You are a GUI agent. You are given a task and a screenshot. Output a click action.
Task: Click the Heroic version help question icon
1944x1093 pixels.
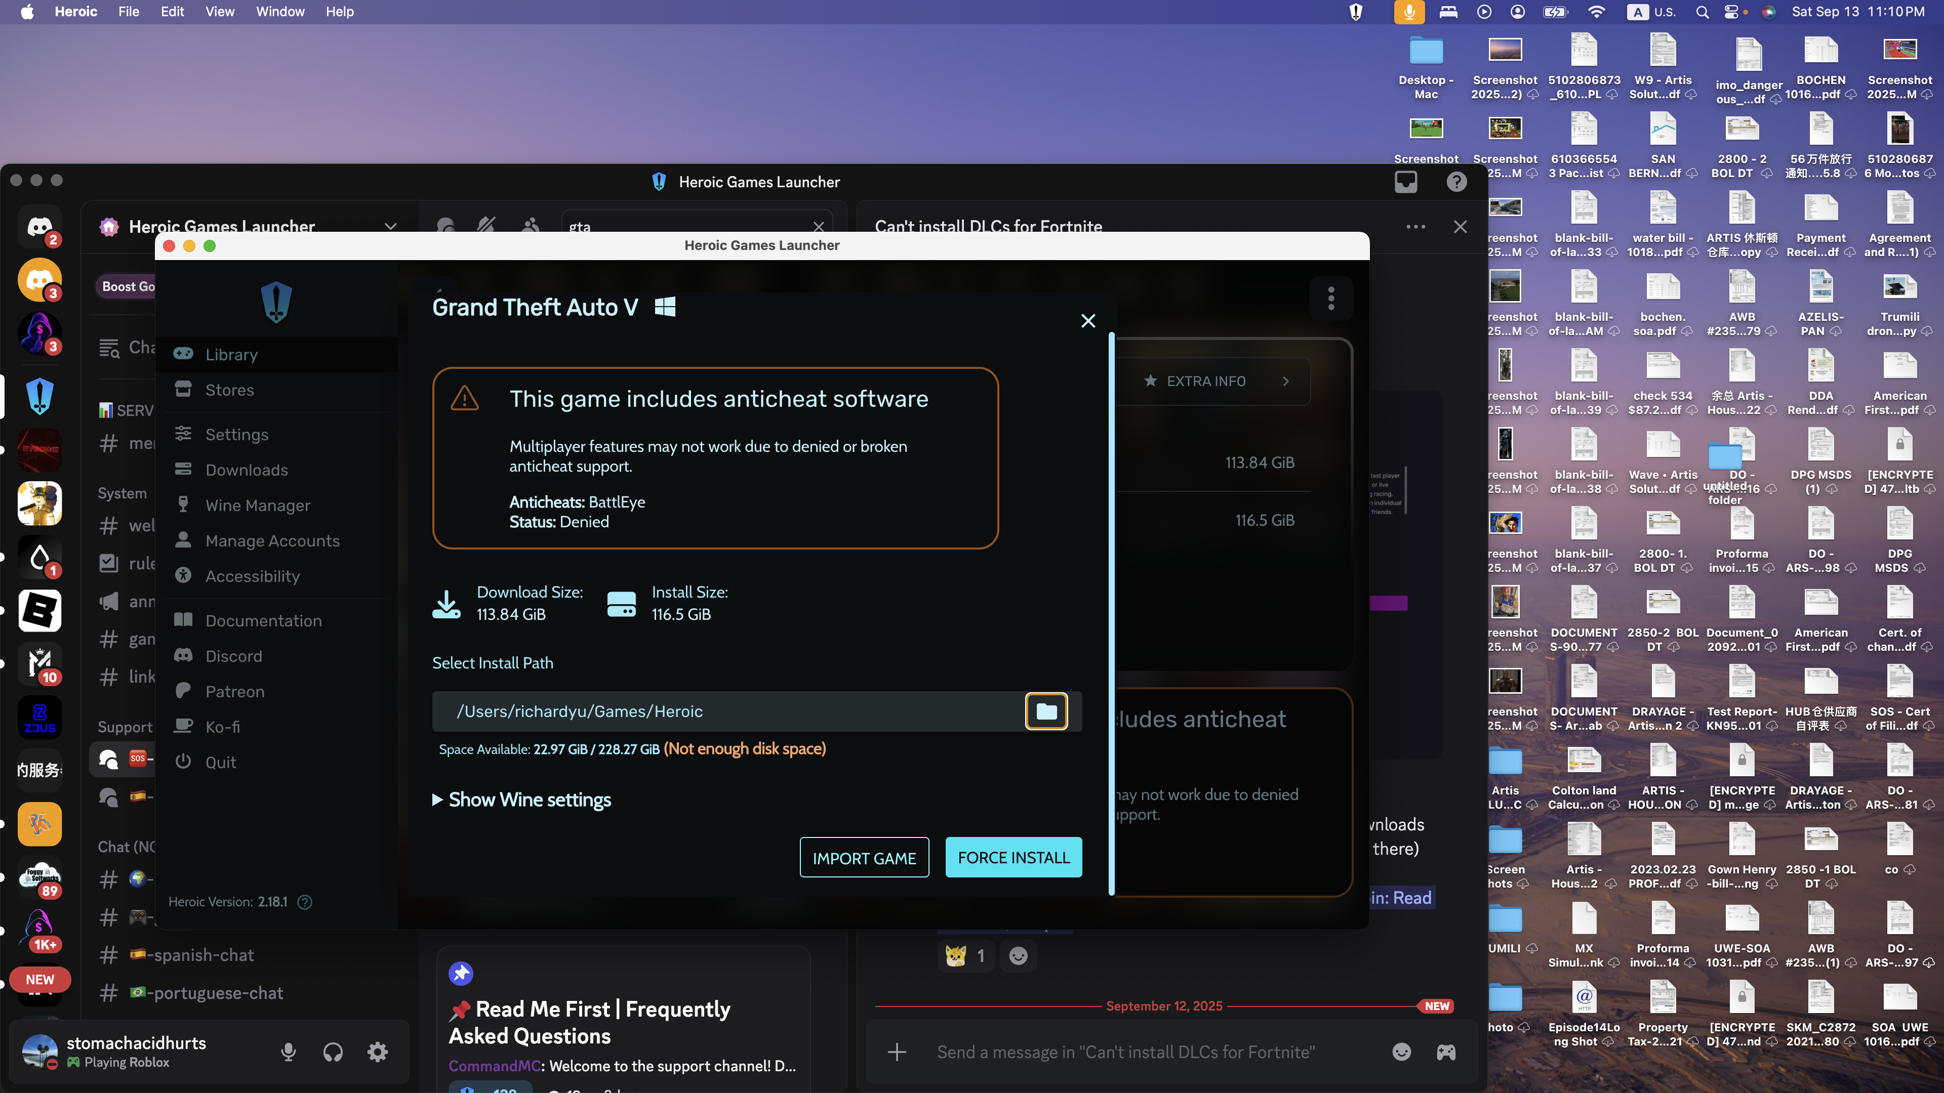(x=305, y=902)
